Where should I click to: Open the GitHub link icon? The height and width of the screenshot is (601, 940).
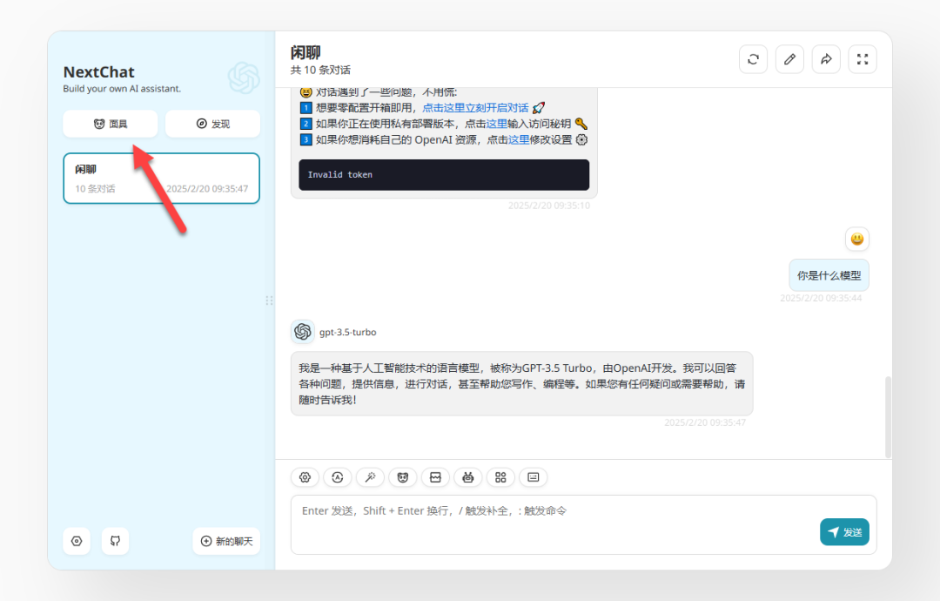tap(115, 541)
